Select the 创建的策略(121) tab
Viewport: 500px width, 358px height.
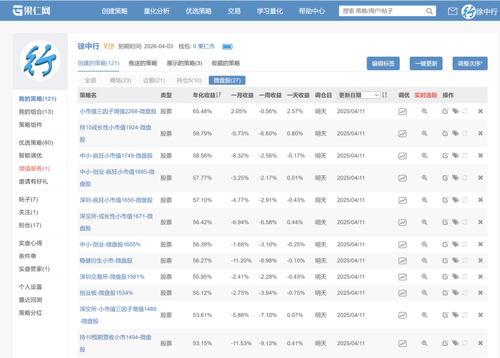[x=99, y=63]
